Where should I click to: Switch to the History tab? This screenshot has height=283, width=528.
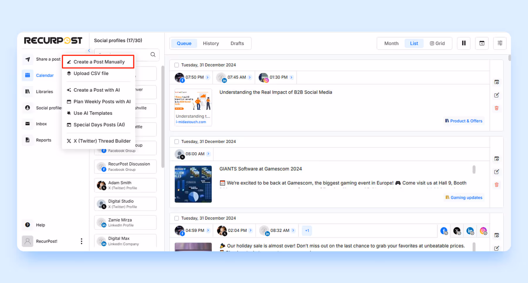pos(211,43)
